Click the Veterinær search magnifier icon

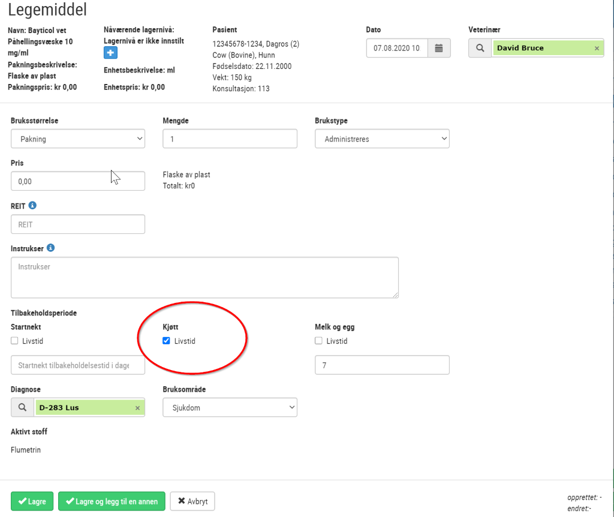pos(480,48)
